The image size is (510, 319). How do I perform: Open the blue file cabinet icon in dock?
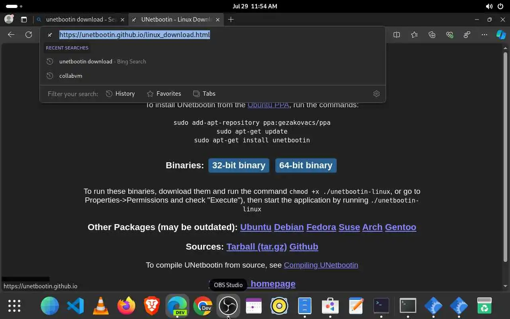pyautogui.click(x=305, y=306)
